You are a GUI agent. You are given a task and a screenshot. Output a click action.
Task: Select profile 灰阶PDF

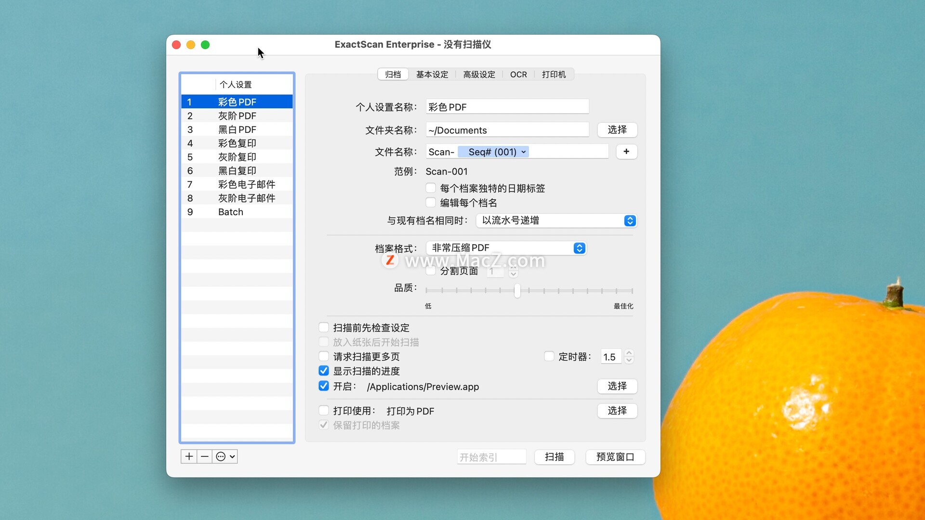click(x=237, y=116)
